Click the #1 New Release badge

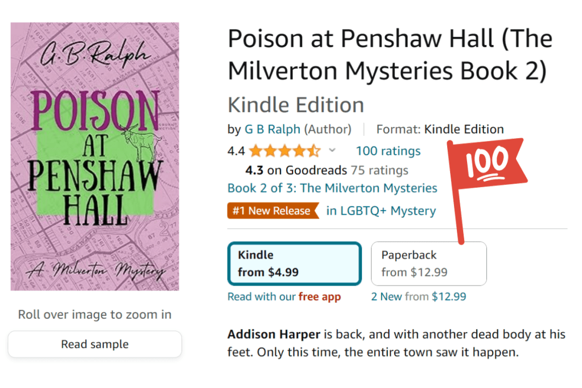[x=273, y=210]
